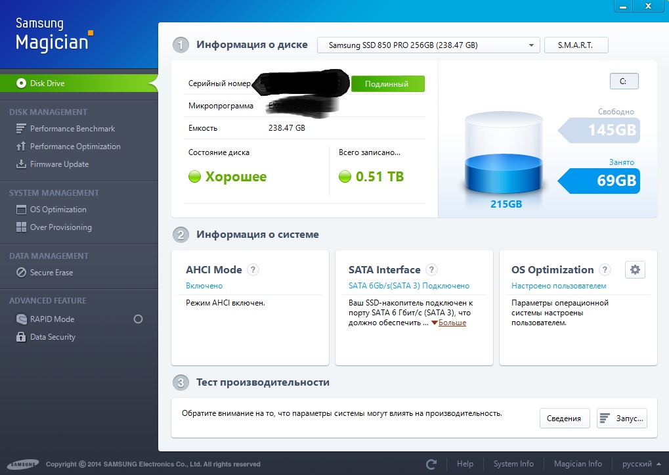Click the Secure Erase circle-slash icon
This screenshot has height=475, width=669.
21,272
